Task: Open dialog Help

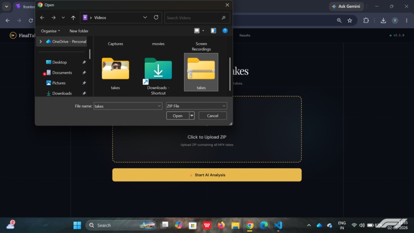Action: (225, 31)
